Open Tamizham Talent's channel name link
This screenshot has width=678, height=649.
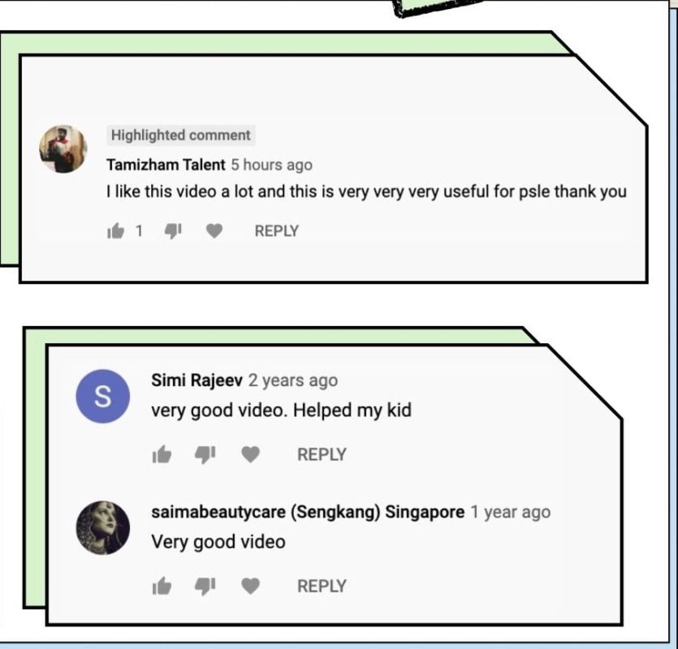(166, 165)
